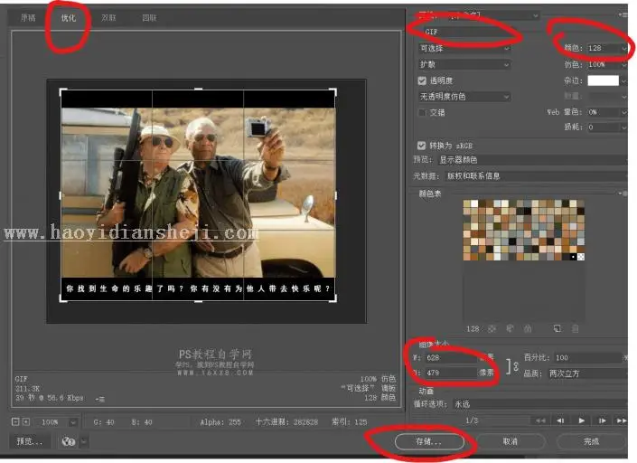The width and height of the screenshot is (637, 463).
Task: Toggle the 透明度 transparency checkbox
Action: tap(422, 80)
